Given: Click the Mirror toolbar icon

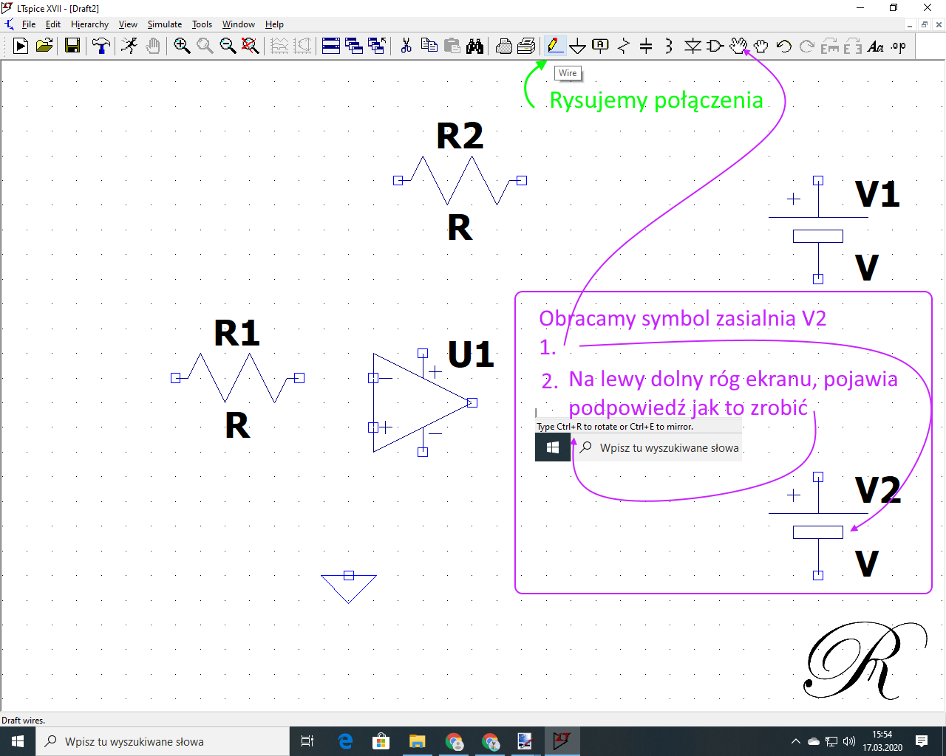Looking at the screenshot, I should 853,46.
